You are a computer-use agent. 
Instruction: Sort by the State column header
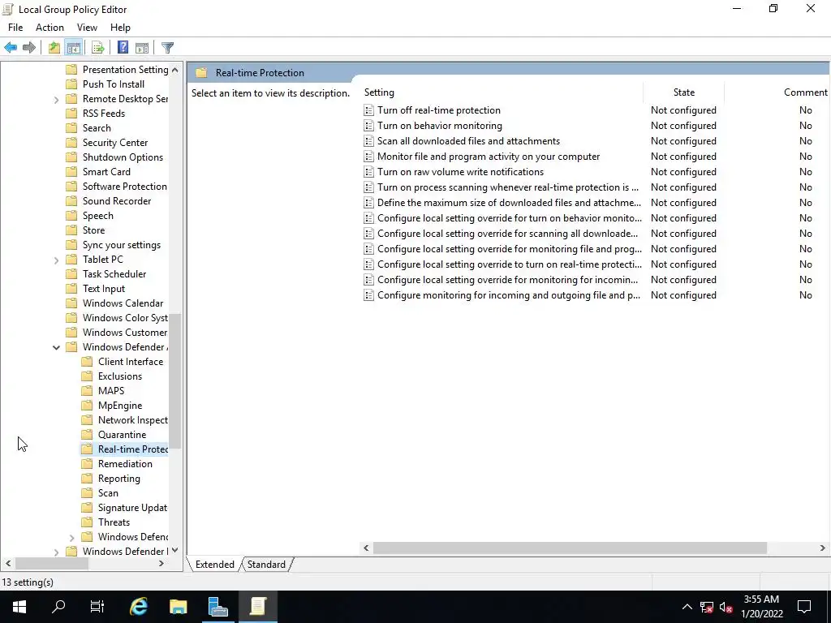point(683,92)
